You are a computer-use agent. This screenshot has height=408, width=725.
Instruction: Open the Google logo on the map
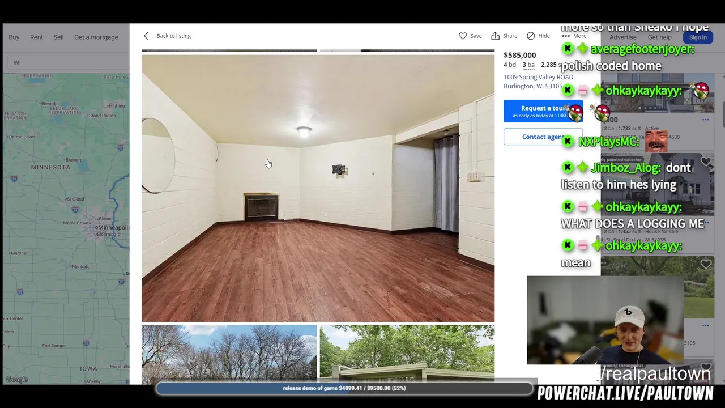pyautogui.click(x=17, y=379)
